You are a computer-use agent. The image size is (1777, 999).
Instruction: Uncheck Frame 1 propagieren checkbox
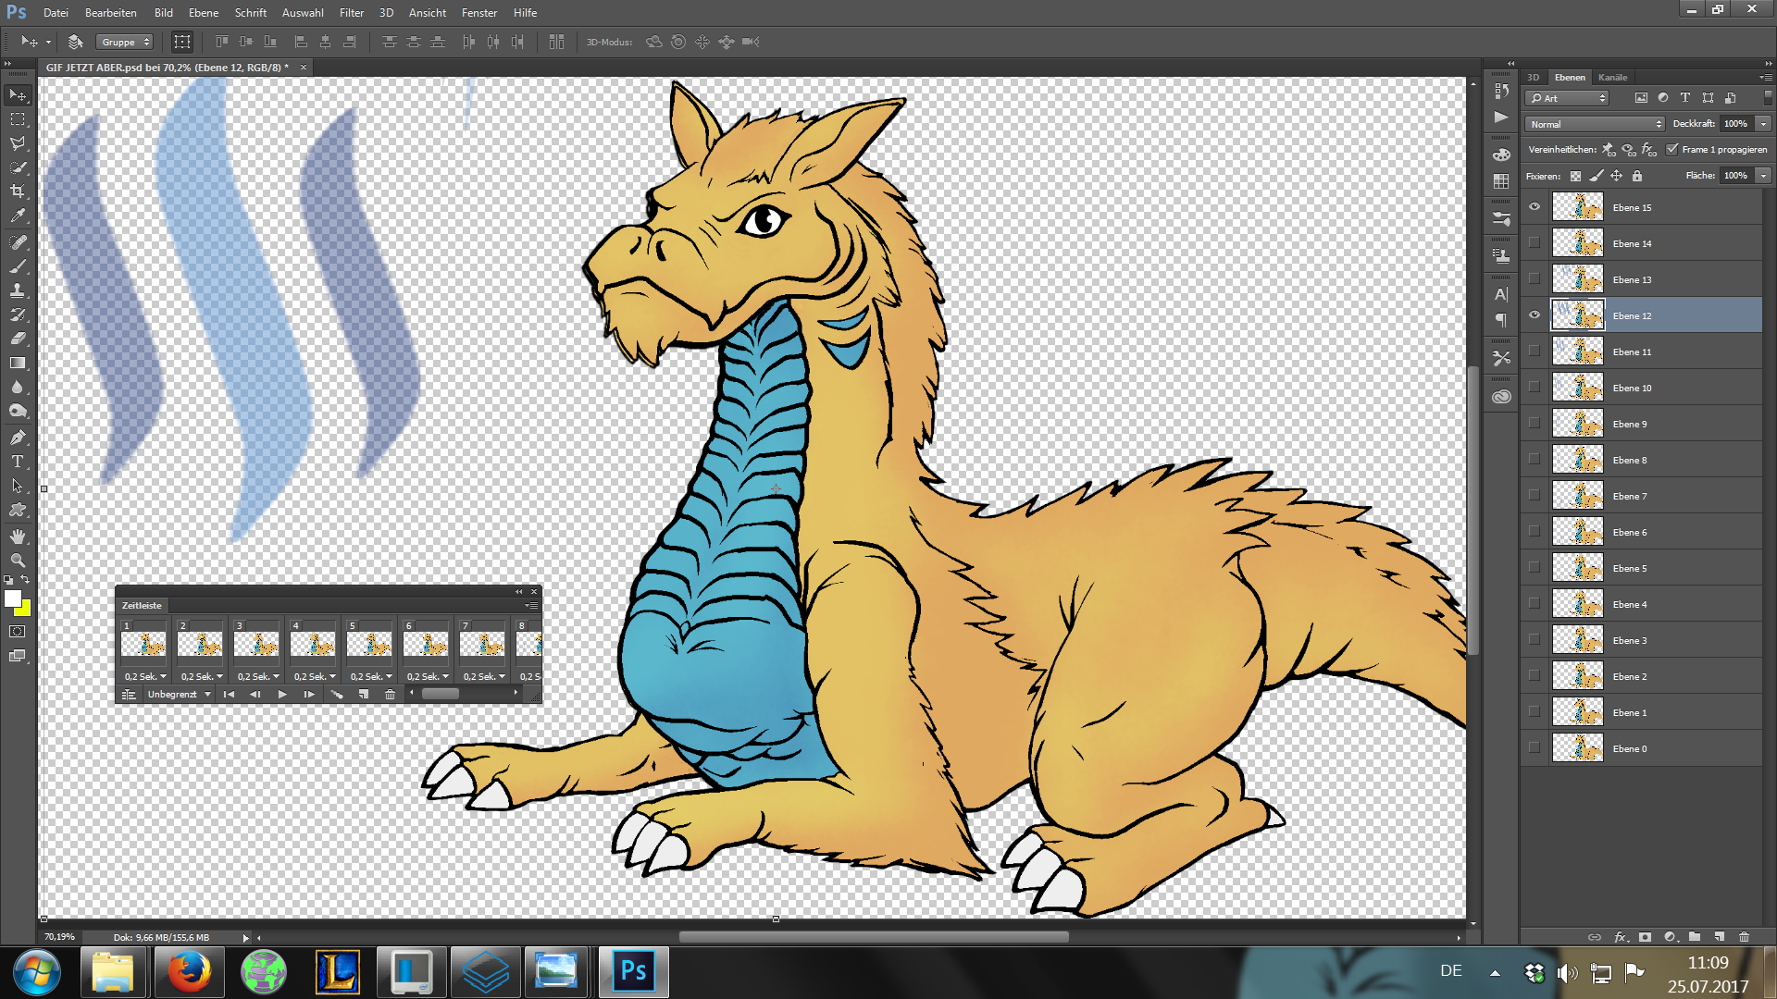(1672, 149)
